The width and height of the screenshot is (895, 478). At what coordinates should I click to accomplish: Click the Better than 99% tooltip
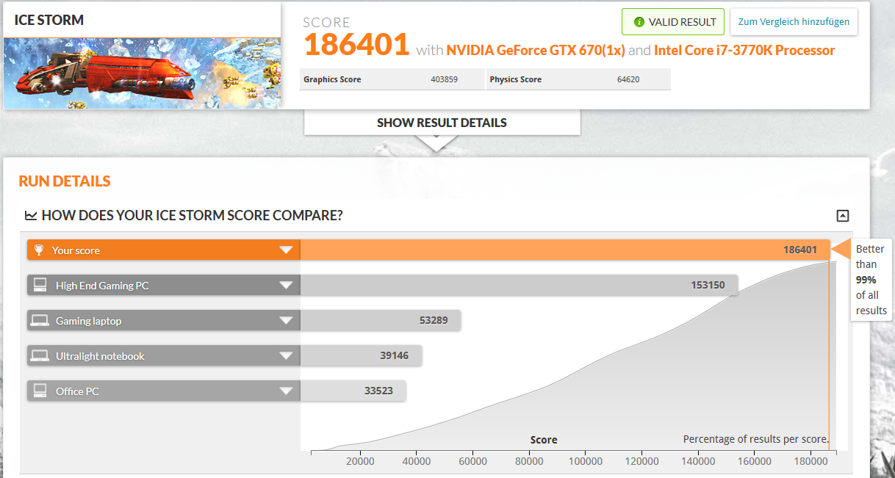point(871,280)
